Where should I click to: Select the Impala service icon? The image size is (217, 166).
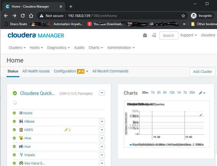pos(21,155)
